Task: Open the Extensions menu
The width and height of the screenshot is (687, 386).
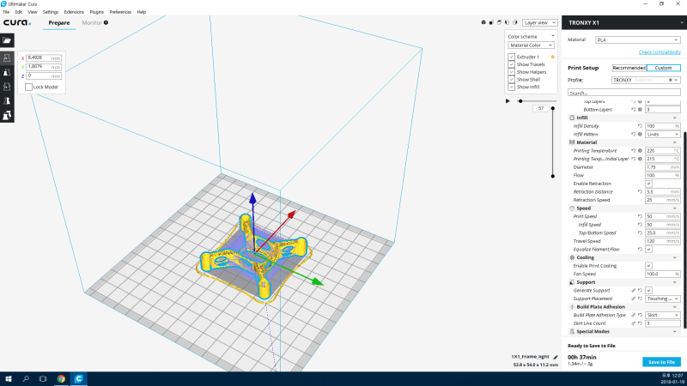Action: click(x=75, y=12)
